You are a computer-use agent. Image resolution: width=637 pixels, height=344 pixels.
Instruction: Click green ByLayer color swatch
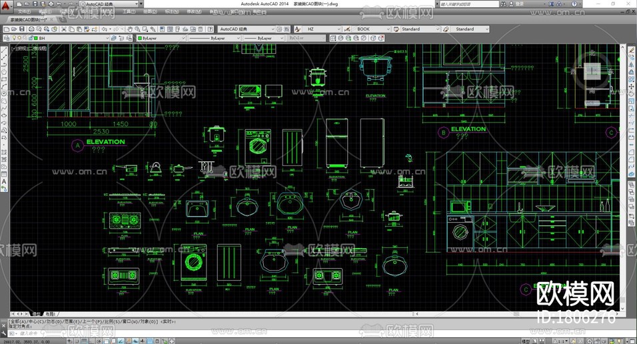pos(140,38)
